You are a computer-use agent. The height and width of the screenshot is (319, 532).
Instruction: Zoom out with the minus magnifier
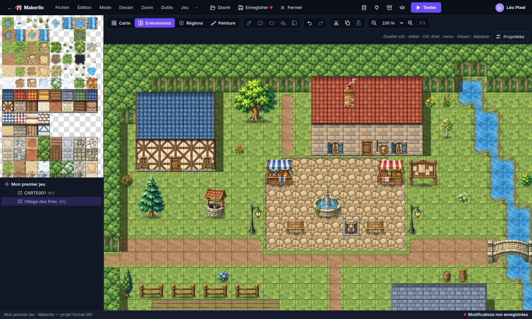pyautogui.click(x=374, y=23)
